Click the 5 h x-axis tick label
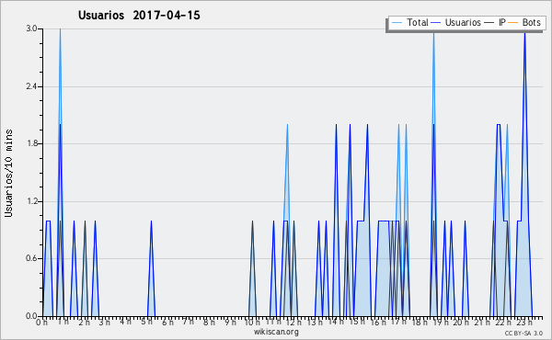This screenshot has width=552, height=340. click(147, 322)
